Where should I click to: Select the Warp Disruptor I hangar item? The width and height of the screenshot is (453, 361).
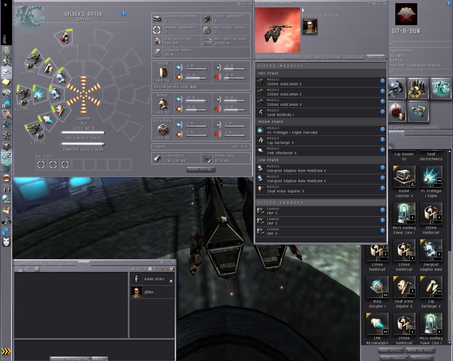377,293
